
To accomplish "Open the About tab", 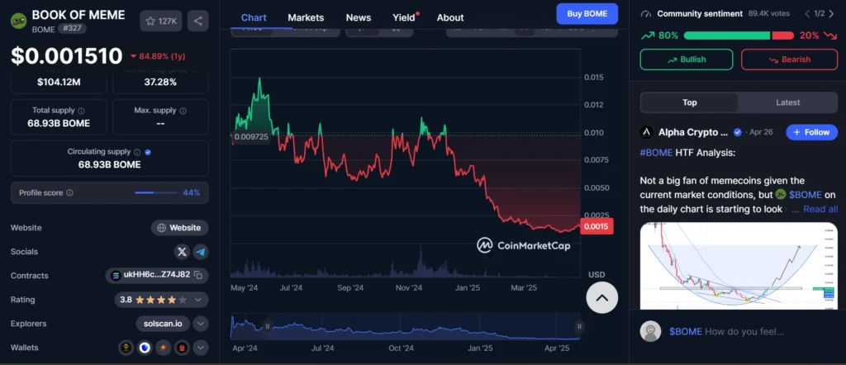I will click(450, 18).
